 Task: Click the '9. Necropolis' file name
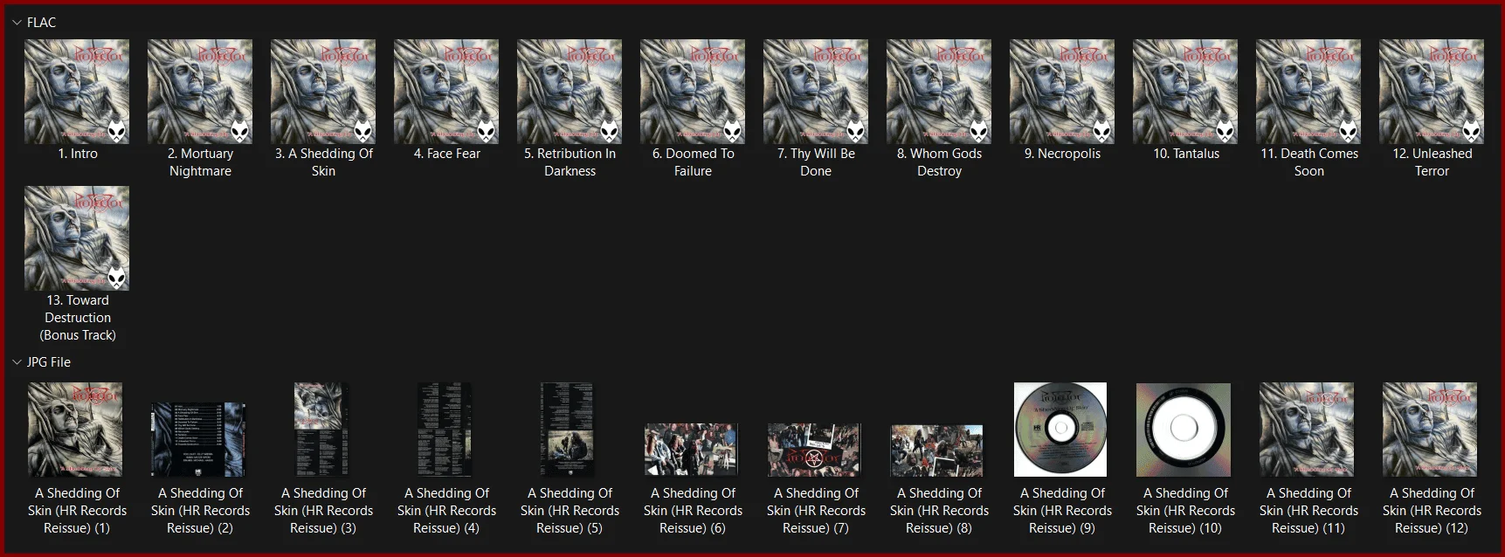tap(1063, 154)
